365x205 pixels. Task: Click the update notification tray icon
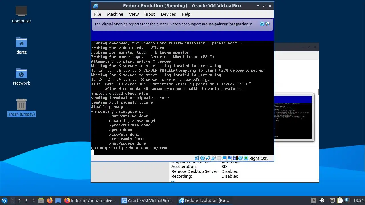[x=347, y=200]
